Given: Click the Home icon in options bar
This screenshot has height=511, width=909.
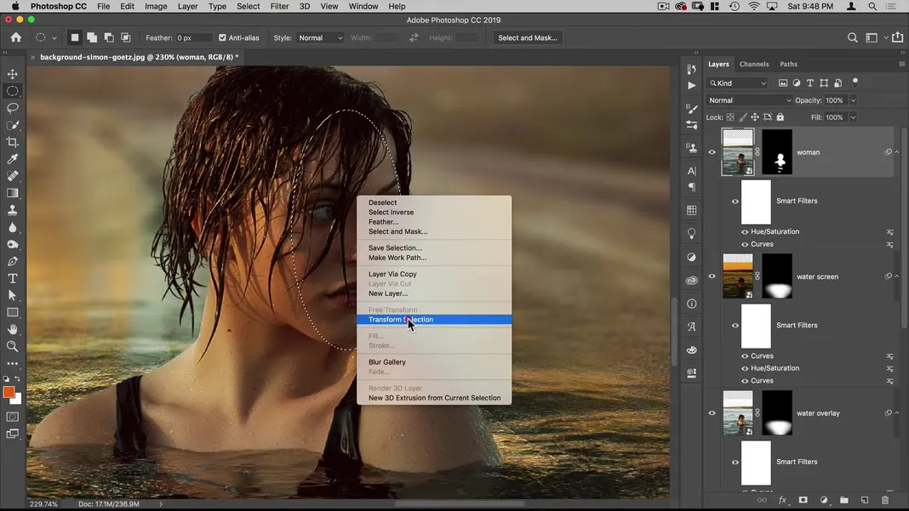Looking at the screenshot, I should 15,37.
